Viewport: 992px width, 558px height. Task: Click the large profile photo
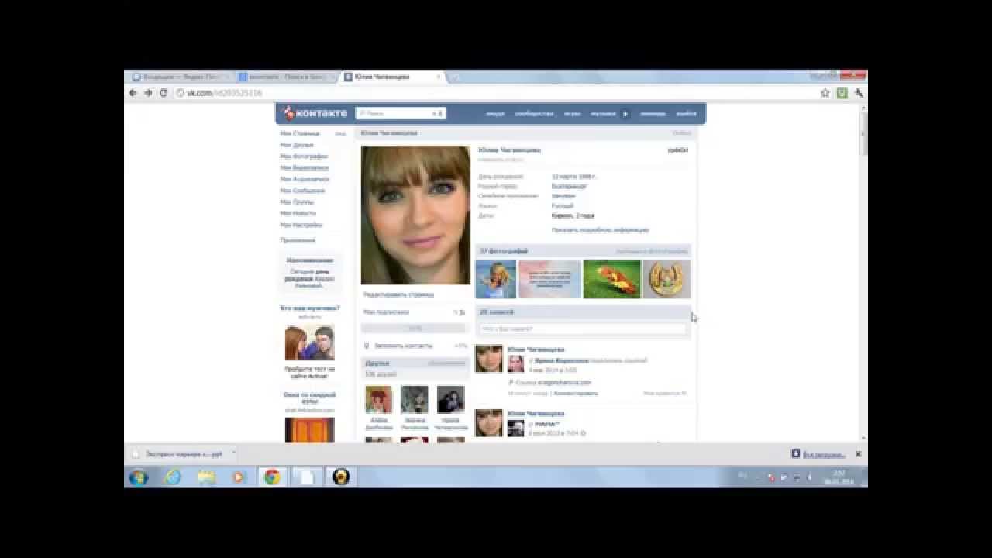415,215
